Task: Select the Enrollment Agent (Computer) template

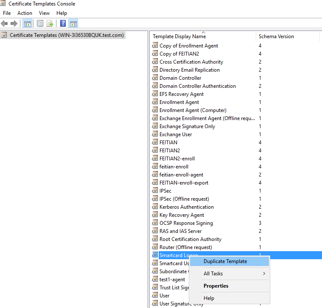Action: click(x=193, y=110)
